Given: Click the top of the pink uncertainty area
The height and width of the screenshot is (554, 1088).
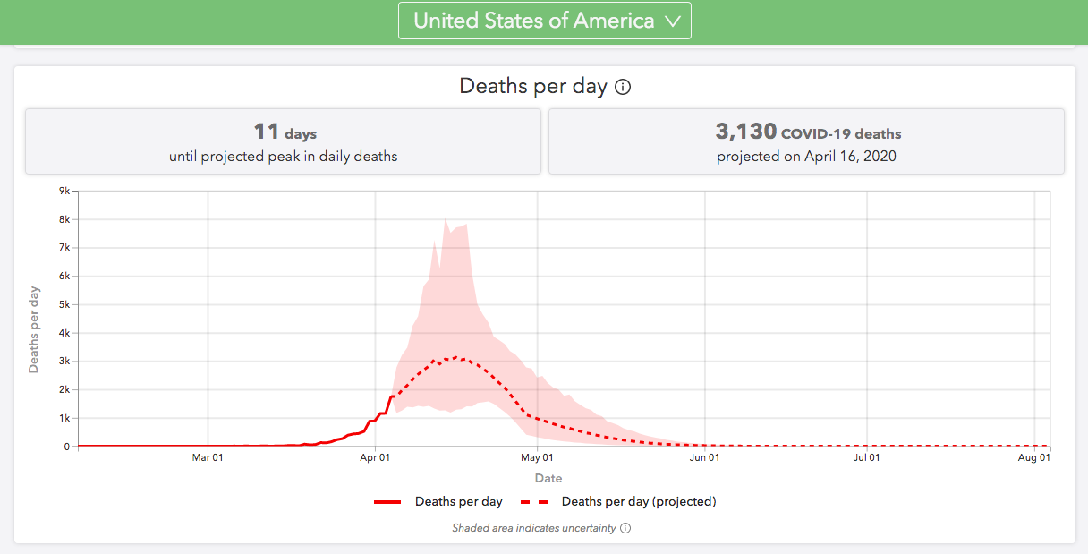Looking at the screenshot, I should pos(446,219).
